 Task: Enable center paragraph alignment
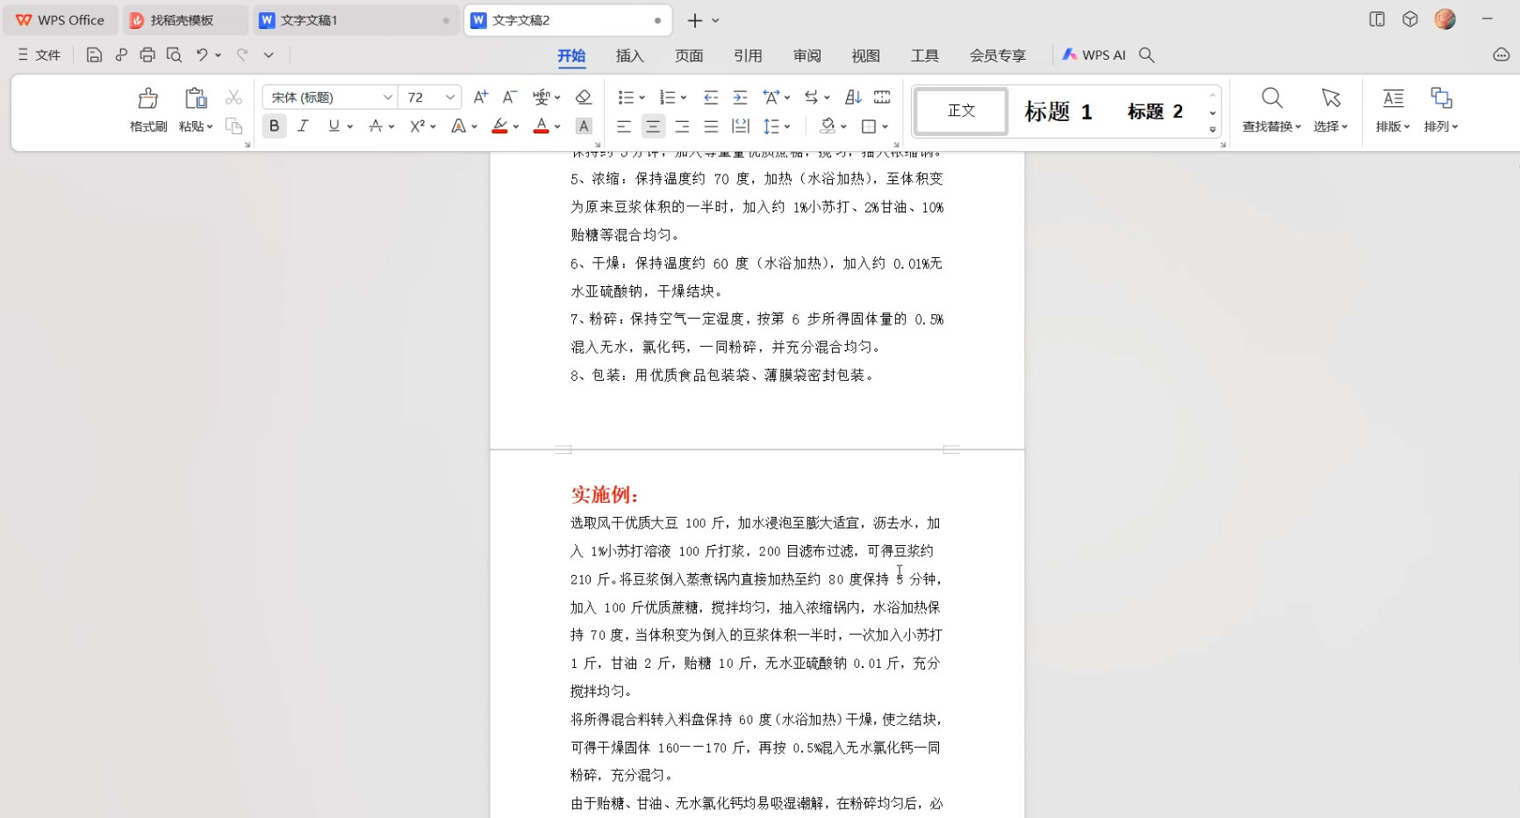653,126
